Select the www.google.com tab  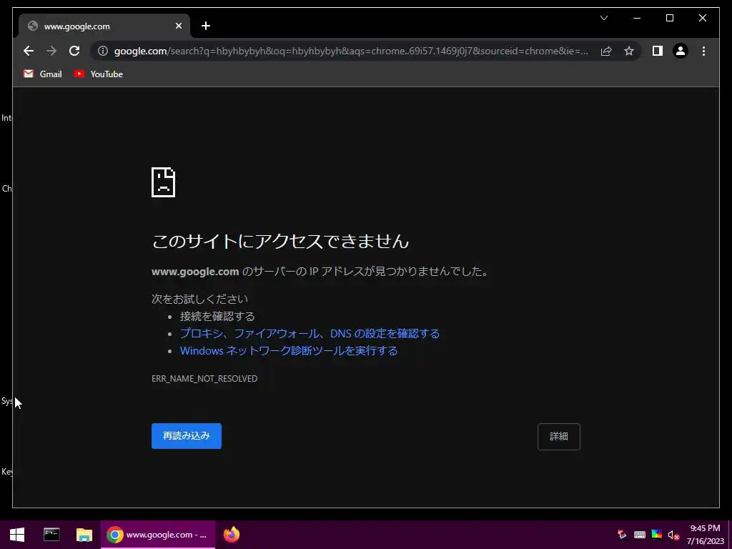coord(104,26)
